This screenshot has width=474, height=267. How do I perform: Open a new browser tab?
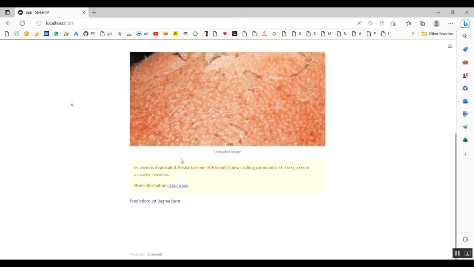tap(94, 12)
